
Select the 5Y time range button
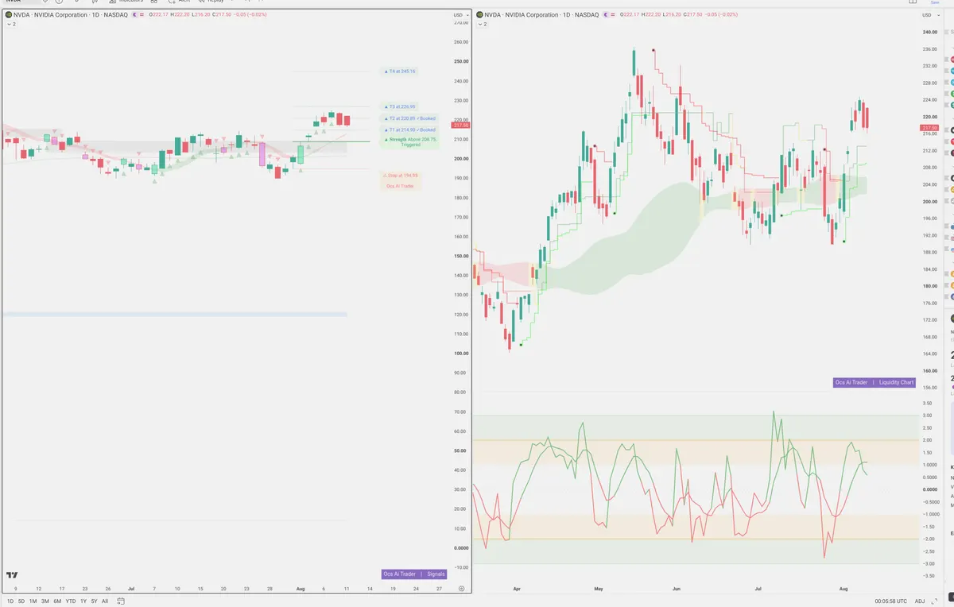94,601
